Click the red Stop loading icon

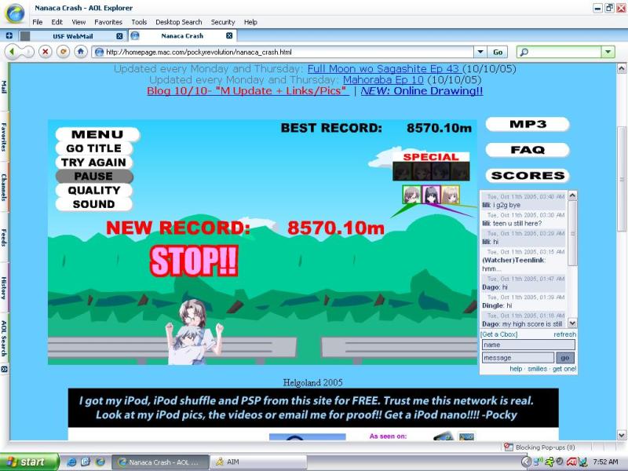[x=46, y=52]
